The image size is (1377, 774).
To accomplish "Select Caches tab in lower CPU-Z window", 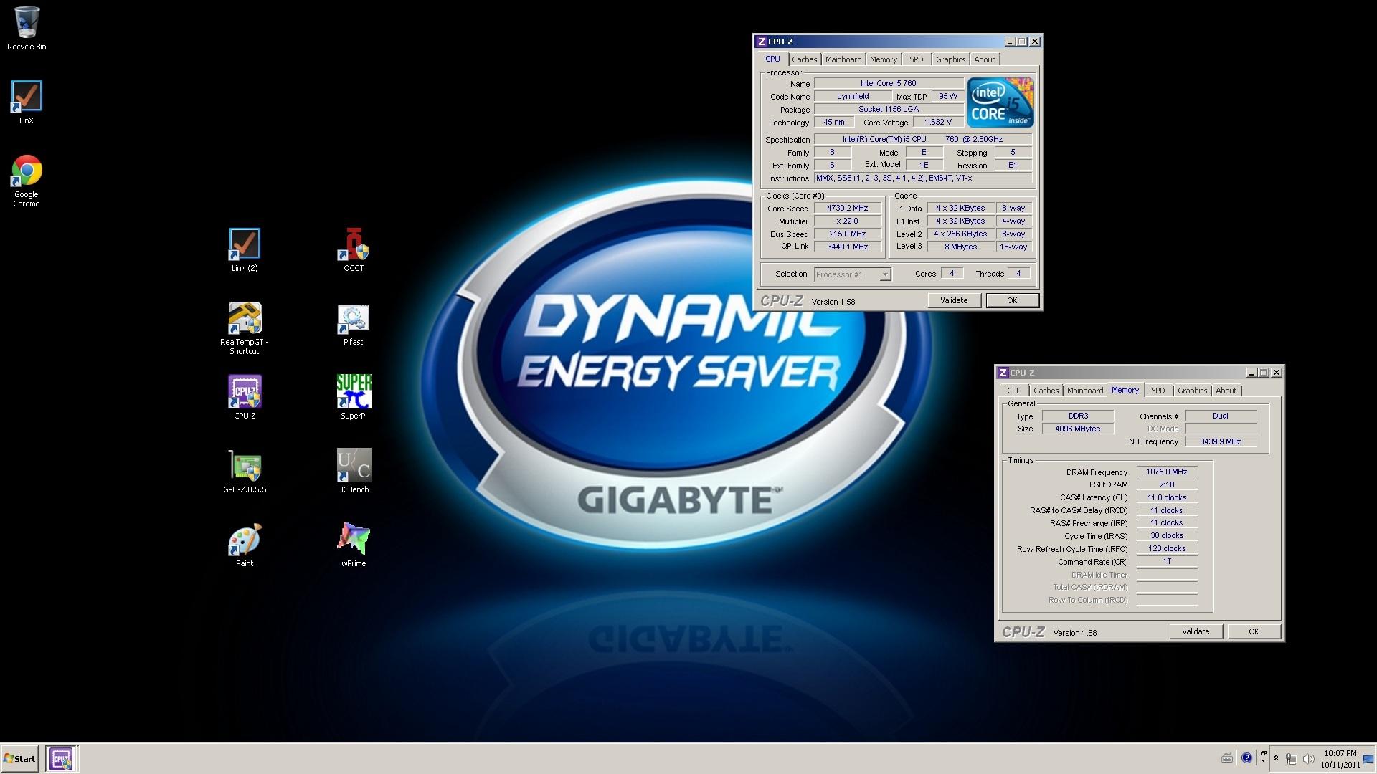I will pos(1046,391).
